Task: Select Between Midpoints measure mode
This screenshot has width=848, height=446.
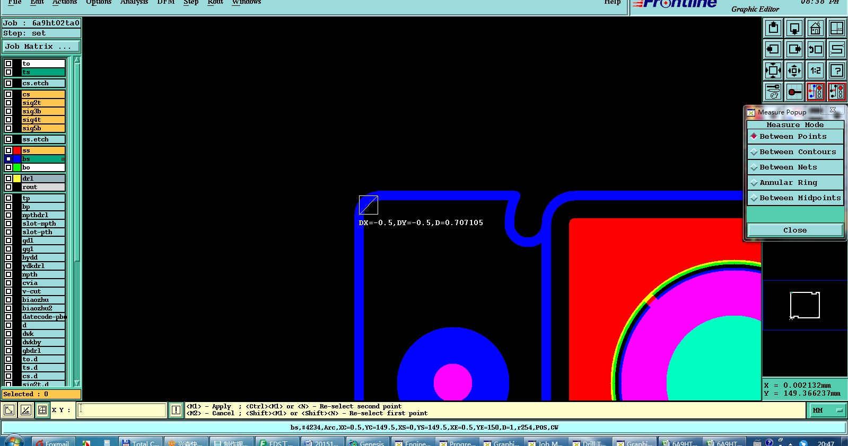Action: point(795,198)
